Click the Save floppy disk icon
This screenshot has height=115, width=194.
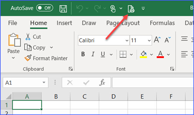point(63,9)
